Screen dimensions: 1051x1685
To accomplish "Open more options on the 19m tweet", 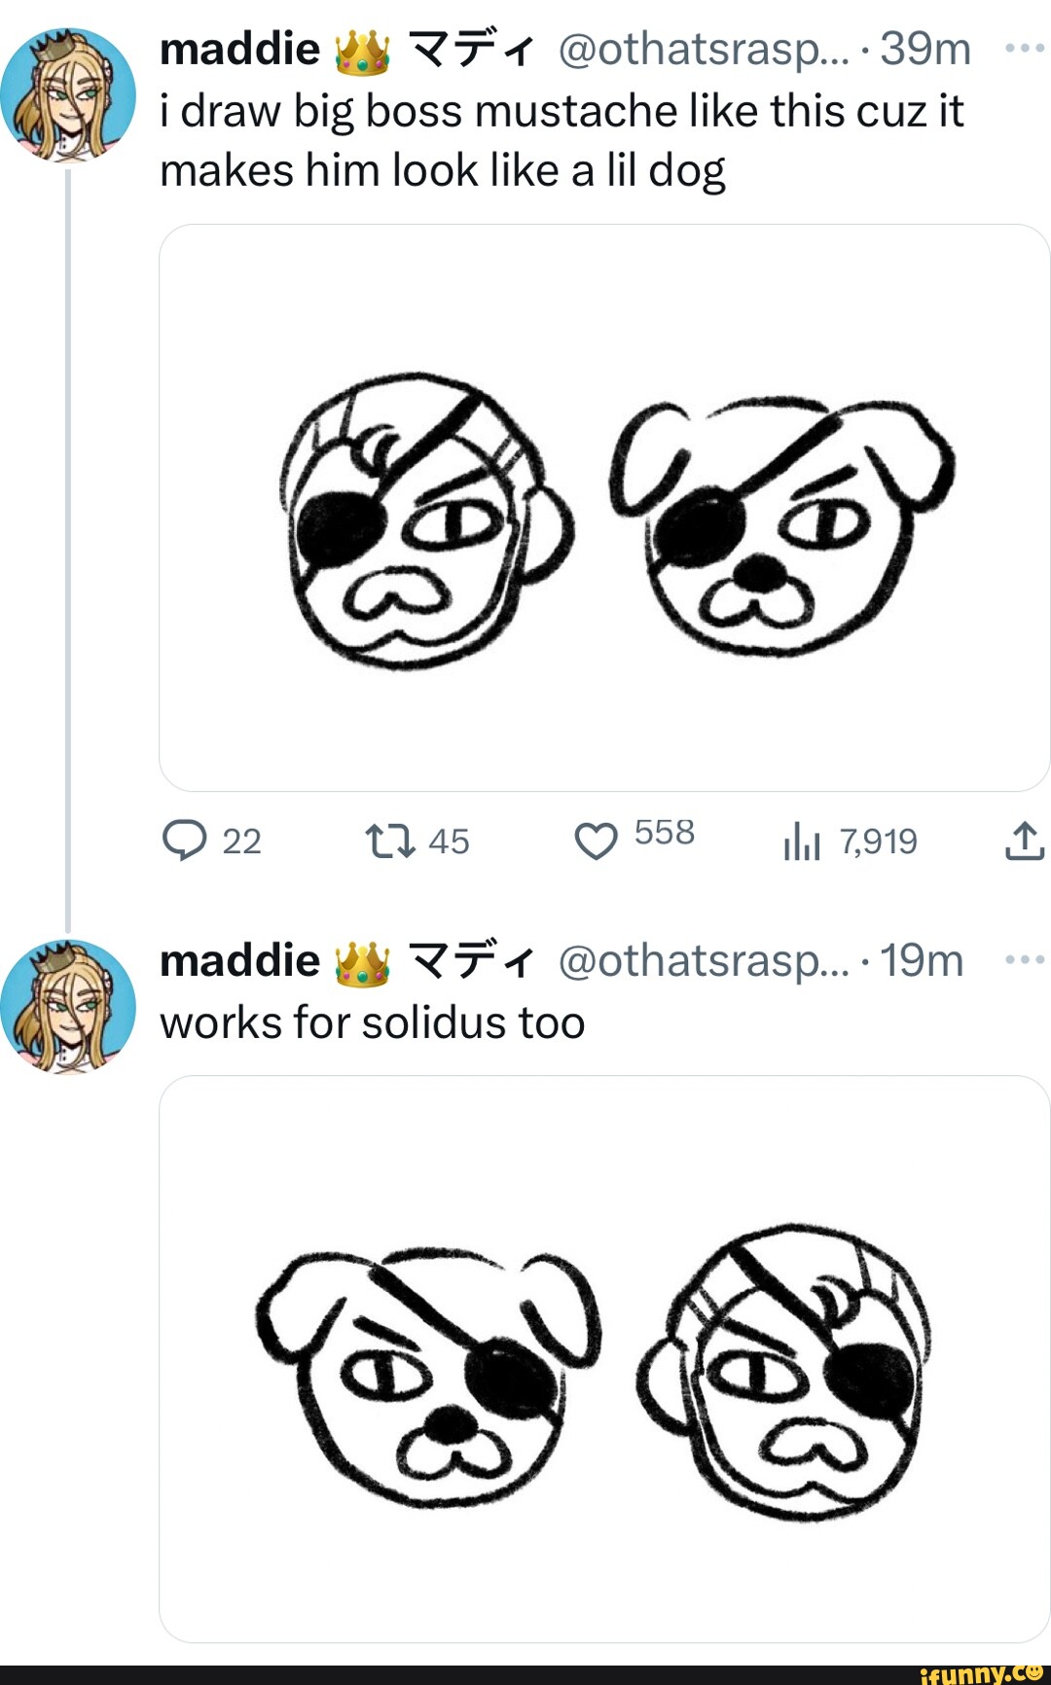I will pyautogui.click(x=1024, y=960).
